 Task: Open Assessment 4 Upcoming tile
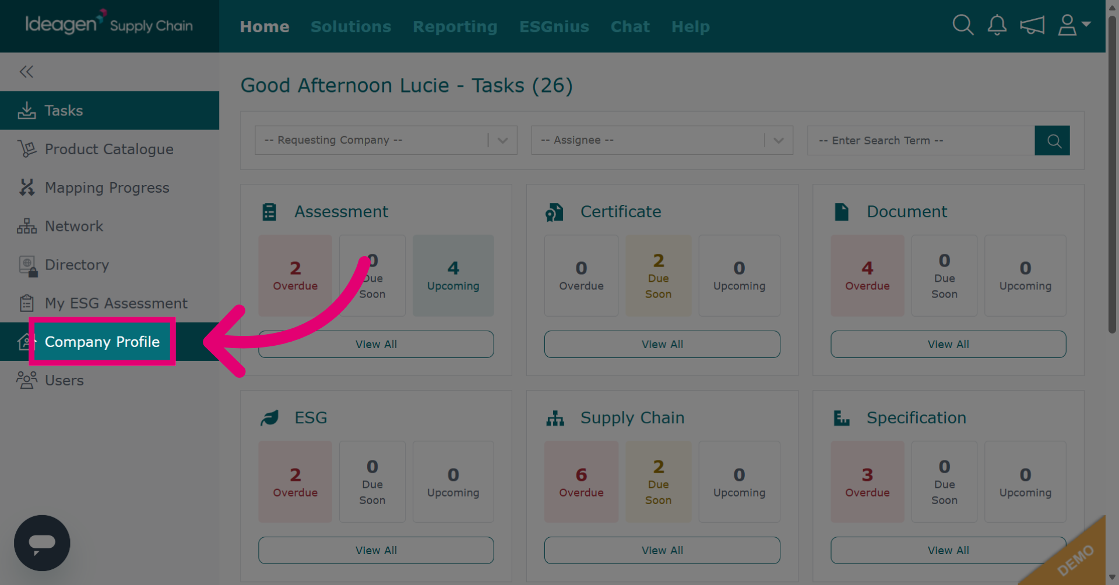pyautogui.click(x=453, y=275)
